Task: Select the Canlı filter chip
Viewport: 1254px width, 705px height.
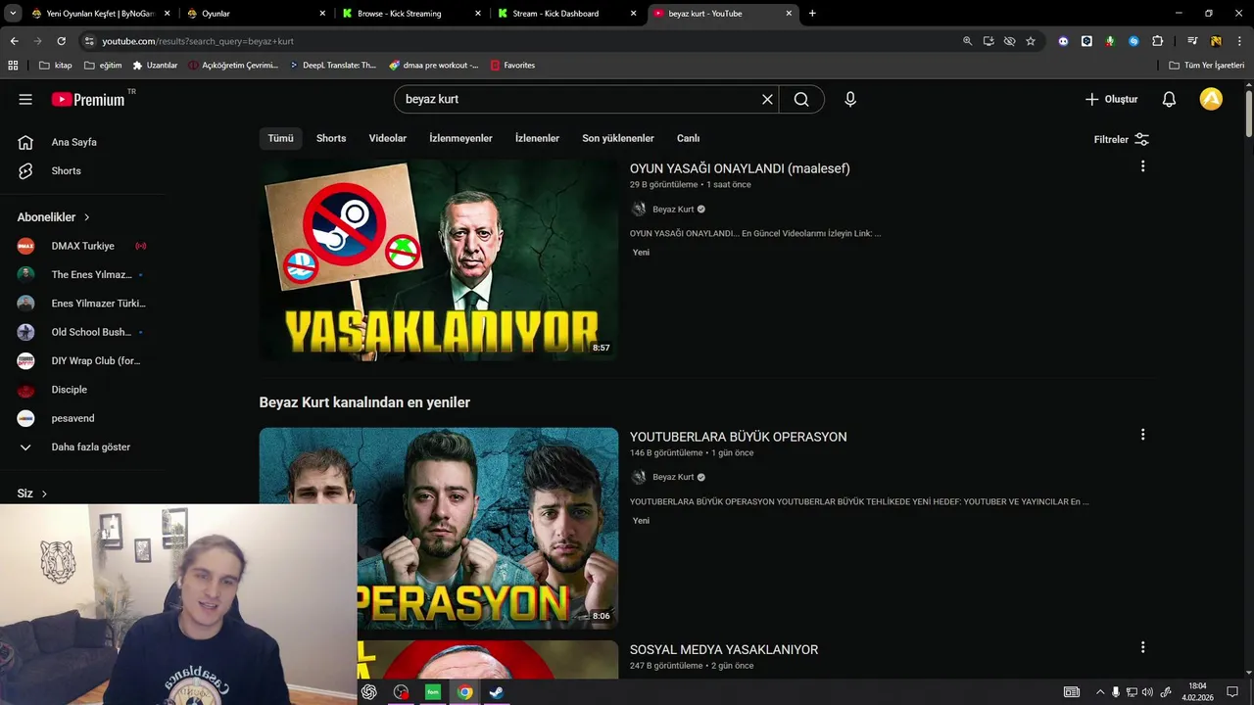Action: coord(688,138)
